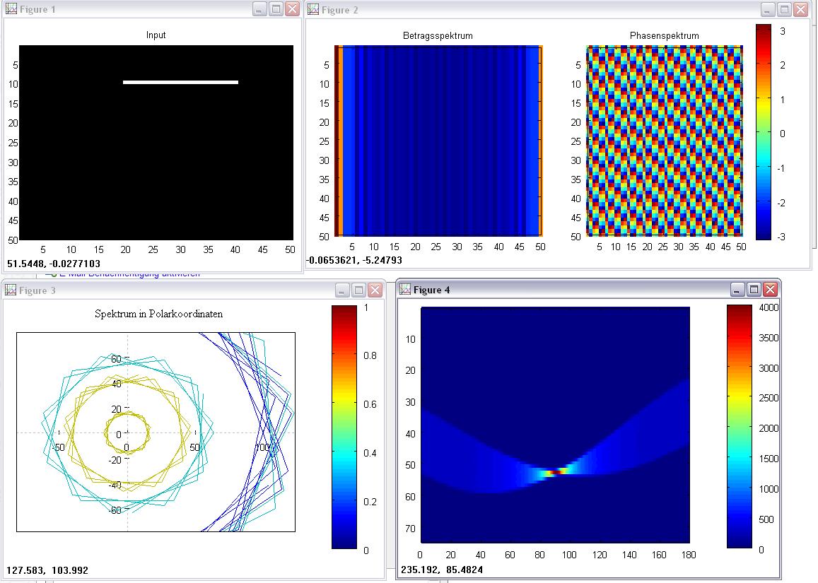
Task: Click the Phasenspektrum colorbar in Figure 2
Action: tap(764, 132)
